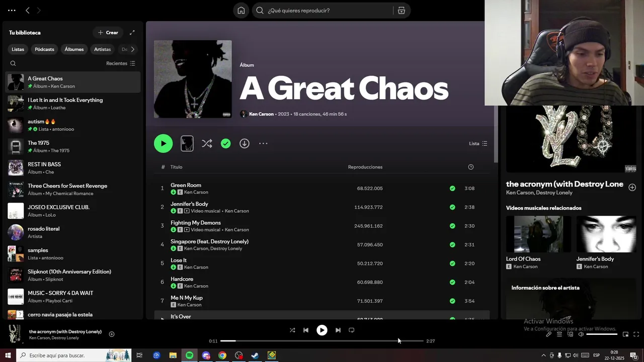Viewport: 644px width, 362px height.
Task: Open Google Chrome from taskbar
Action: coord(222,355)
